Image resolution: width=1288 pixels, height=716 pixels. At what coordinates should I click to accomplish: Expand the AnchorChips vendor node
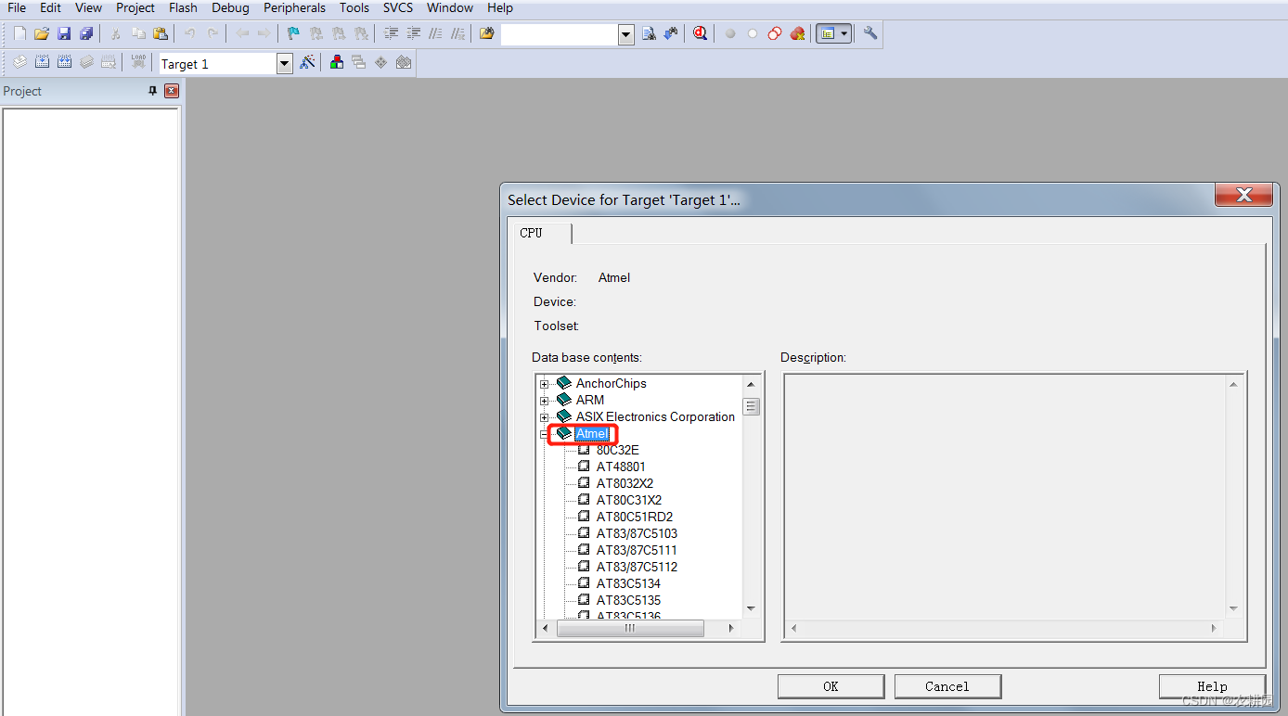[545, 384]
